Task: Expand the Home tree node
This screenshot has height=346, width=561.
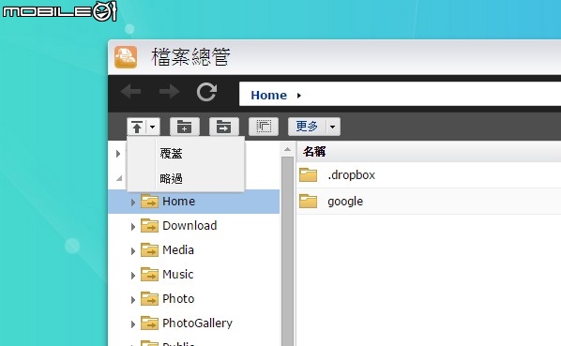Action: coord(132,203)
